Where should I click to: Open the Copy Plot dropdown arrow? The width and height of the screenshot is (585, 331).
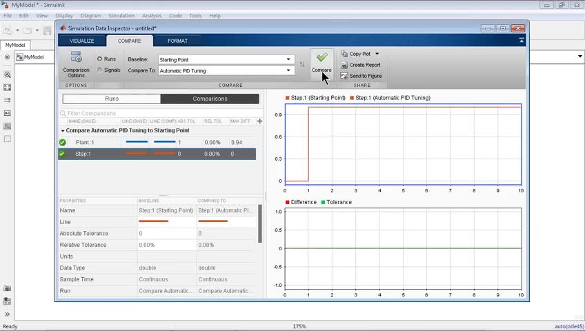coord(377,54)
